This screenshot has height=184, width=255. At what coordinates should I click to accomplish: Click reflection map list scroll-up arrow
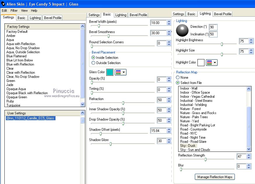click(249, 89)
